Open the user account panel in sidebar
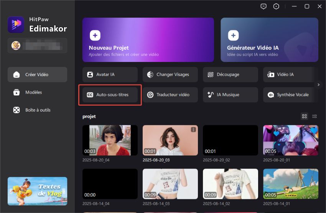 pos(37,46)
